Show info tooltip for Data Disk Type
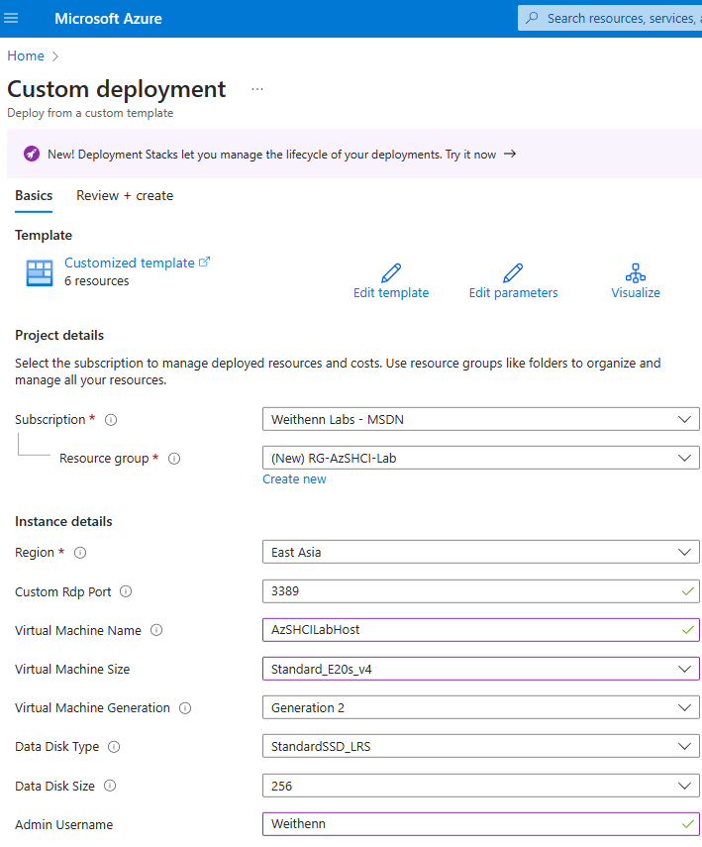Image resolution: width=702 pixels, height=847 pixels. coord(114,747)
